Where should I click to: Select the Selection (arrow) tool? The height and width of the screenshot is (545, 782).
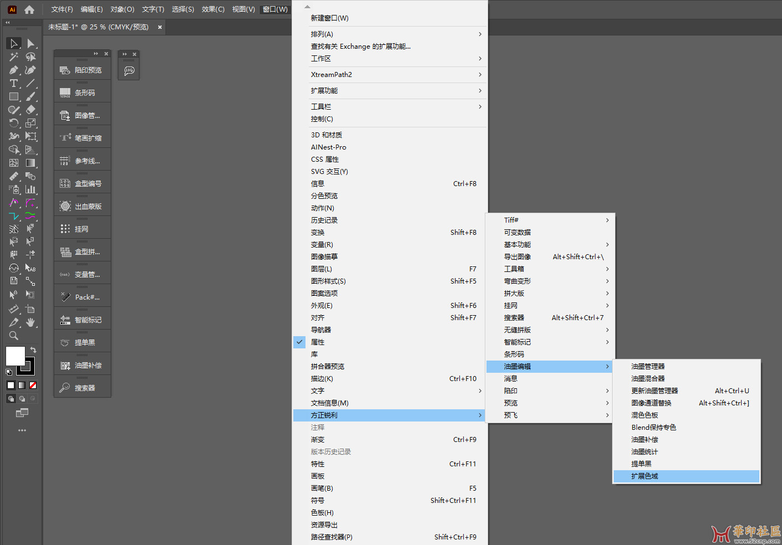click(x=14, y=43)
